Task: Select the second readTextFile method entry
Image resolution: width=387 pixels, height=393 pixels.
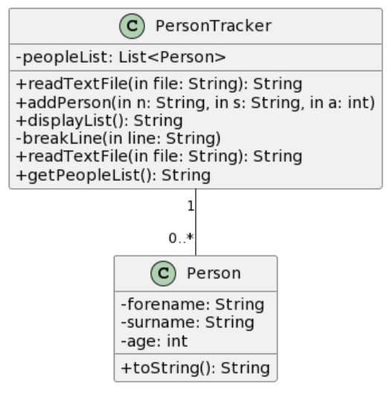Action: coord(159,157)
